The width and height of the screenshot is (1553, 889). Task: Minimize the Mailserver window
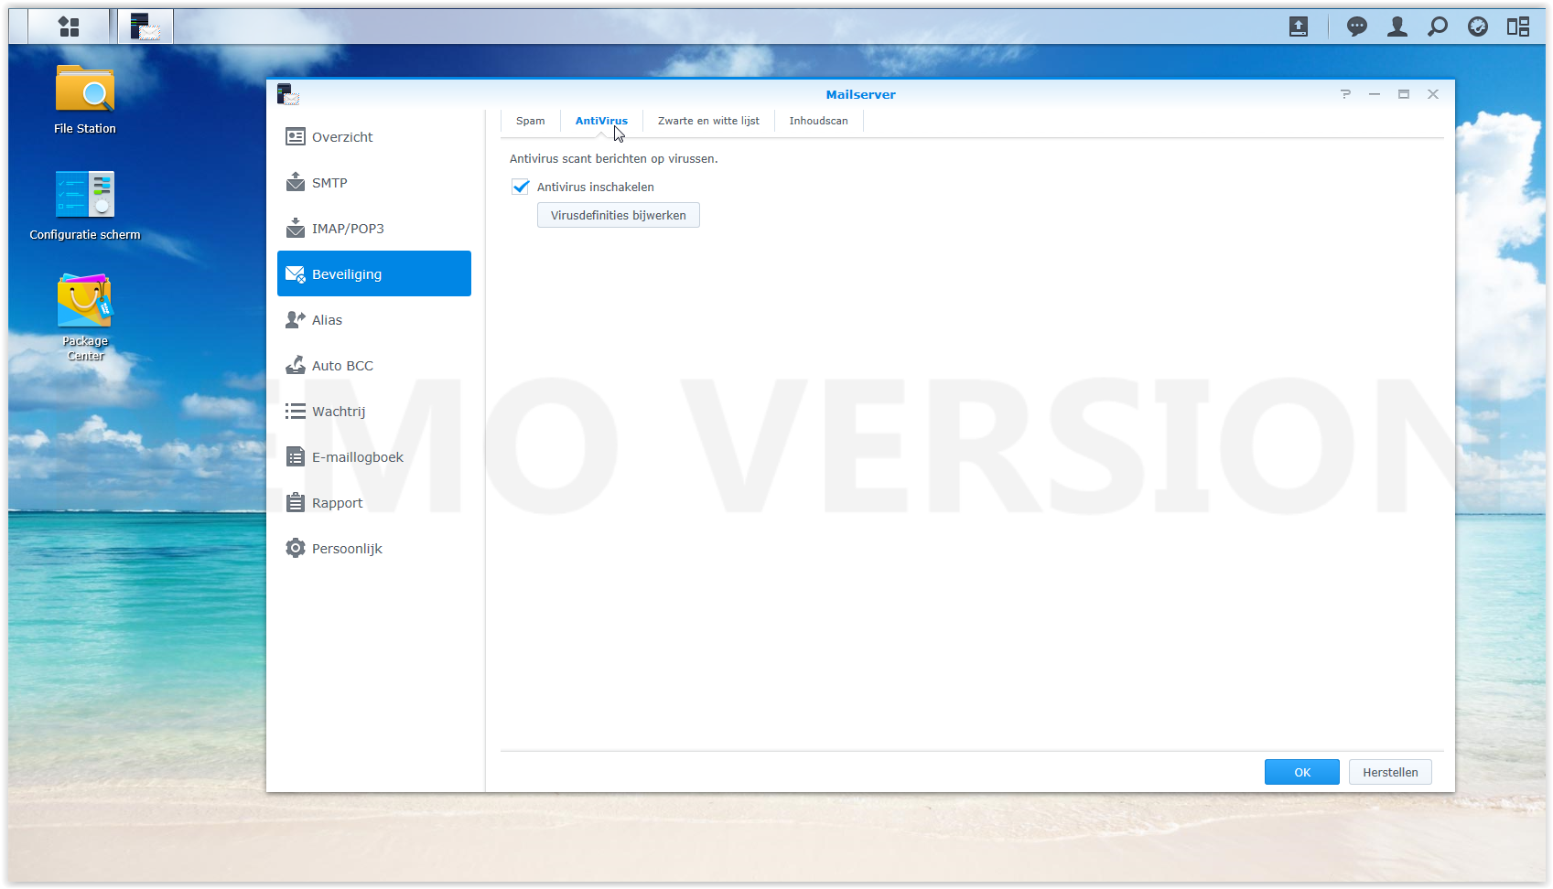tap(1375, 94)
